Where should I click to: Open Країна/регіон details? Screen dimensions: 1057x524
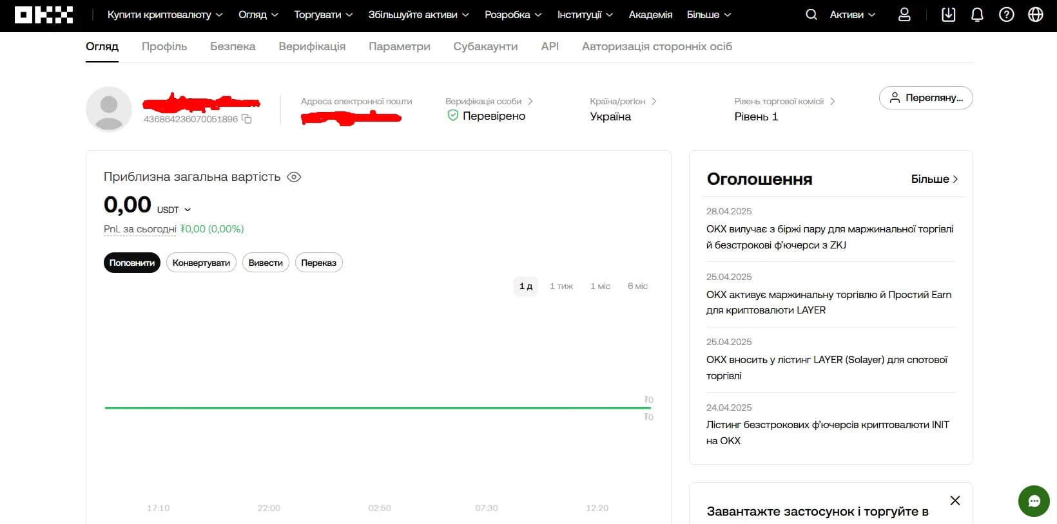(623, 101)
